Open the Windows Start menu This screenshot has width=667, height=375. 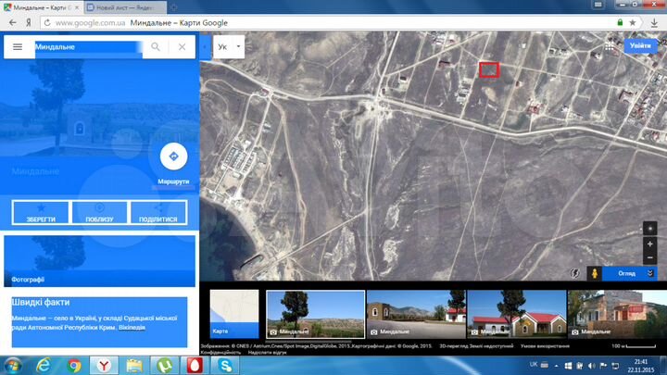[12, 366]
